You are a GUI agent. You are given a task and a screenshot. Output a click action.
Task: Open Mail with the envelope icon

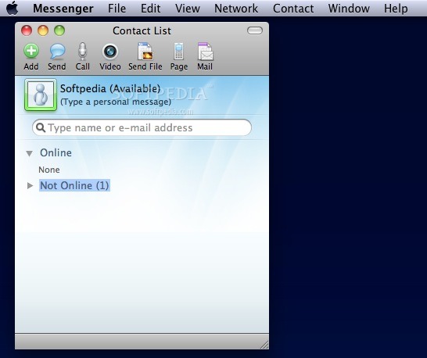(x=205, y=51)
